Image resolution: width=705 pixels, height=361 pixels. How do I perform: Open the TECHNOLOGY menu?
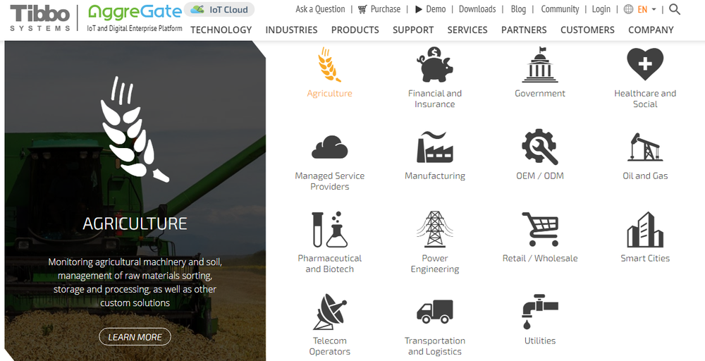click(221, 30)
